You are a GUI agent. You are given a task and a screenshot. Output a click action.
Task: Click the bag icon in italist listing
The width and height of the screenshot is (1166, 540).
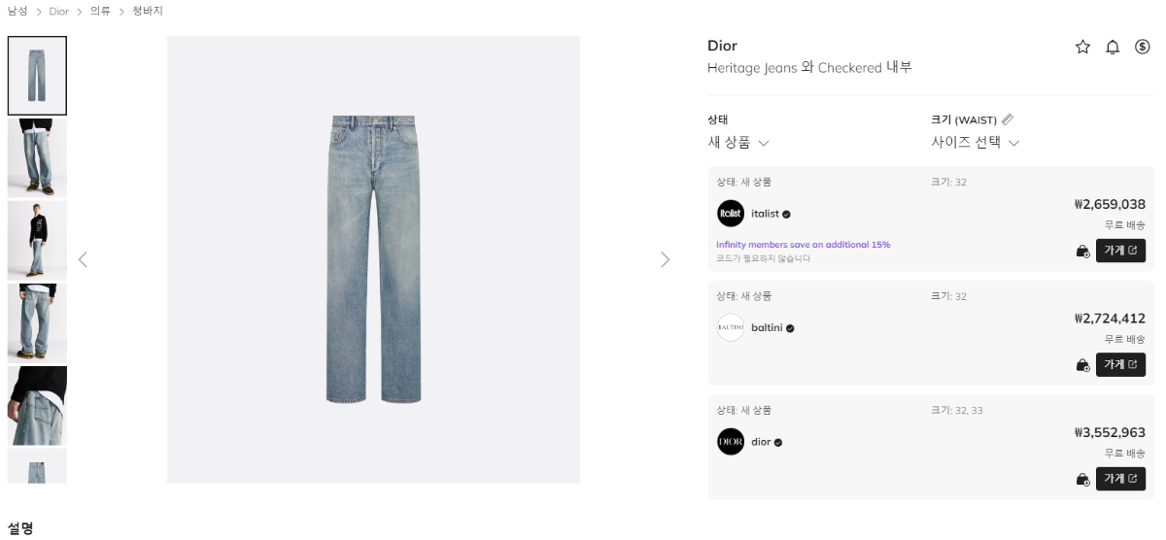point(1082,251)
